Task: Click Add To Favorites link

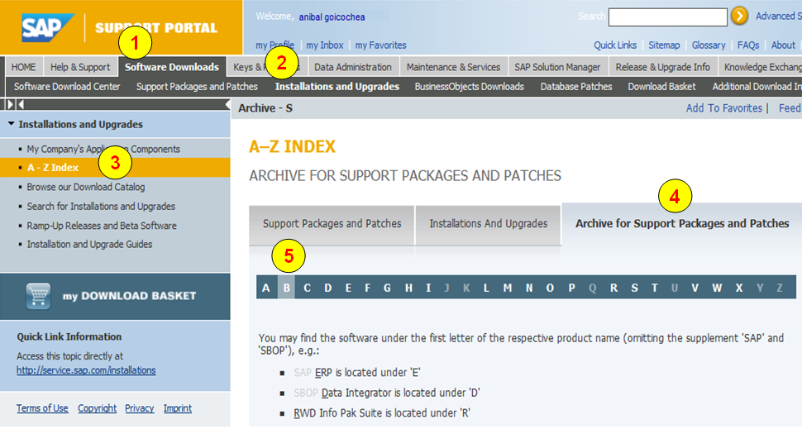Action: click(723, 108)
